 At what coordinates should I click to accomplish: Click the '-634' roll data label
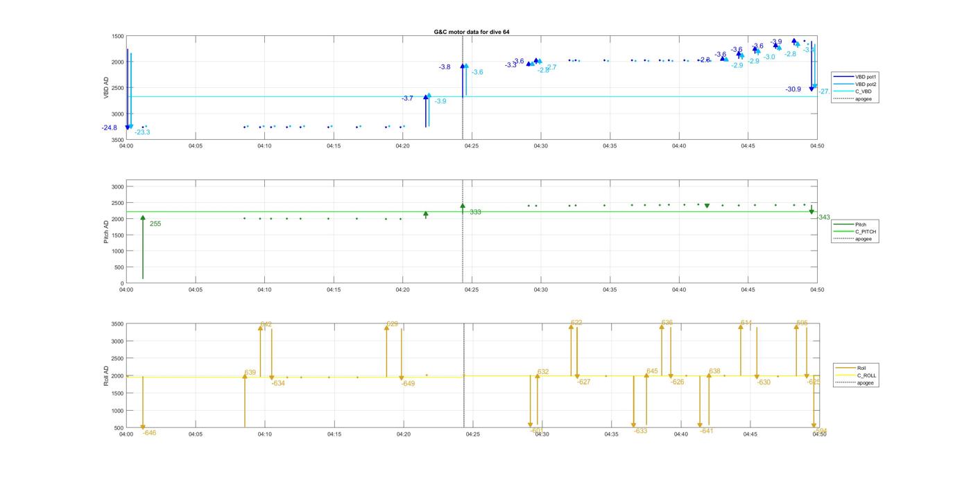click(278, 383)
